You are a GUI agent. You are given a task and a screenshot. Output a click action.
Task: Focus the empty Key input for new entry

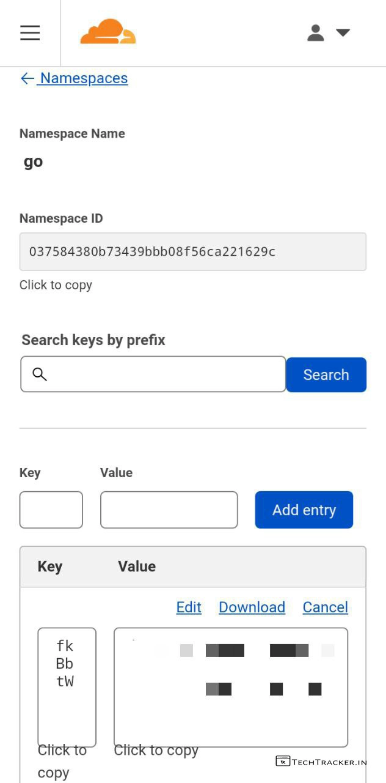pos(51,510)
